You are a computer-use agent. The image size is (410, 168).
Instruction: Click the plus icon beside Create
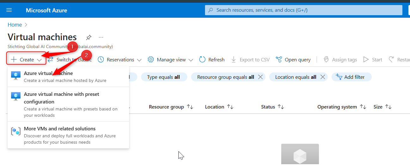coord(14,59)
